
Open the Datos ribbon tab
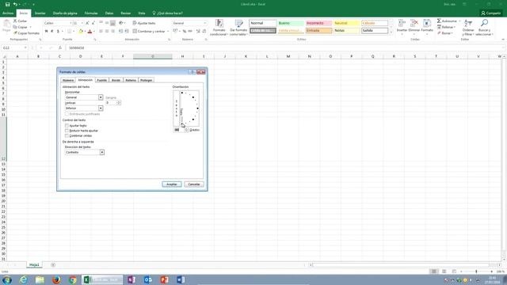click(x=109, y=13)
